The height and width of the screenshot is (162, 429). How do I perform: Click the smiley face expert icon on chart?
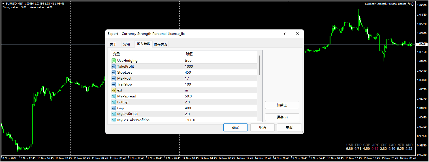(x=413, y=4)
